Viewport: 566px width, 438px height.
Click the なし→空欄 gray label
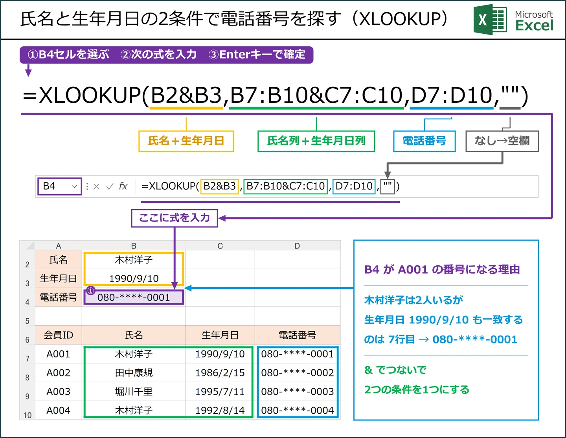(x=502, y=141)
